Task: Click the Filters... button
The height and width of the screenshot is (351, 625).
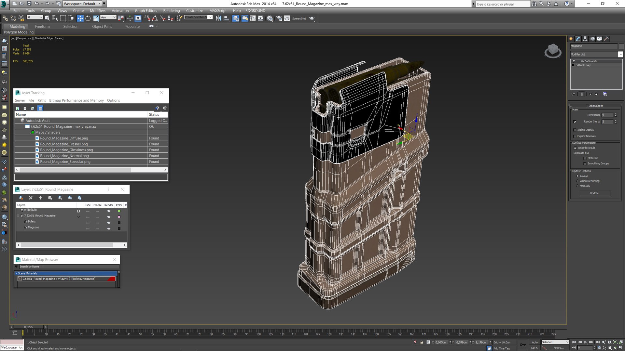Action: 559,348
